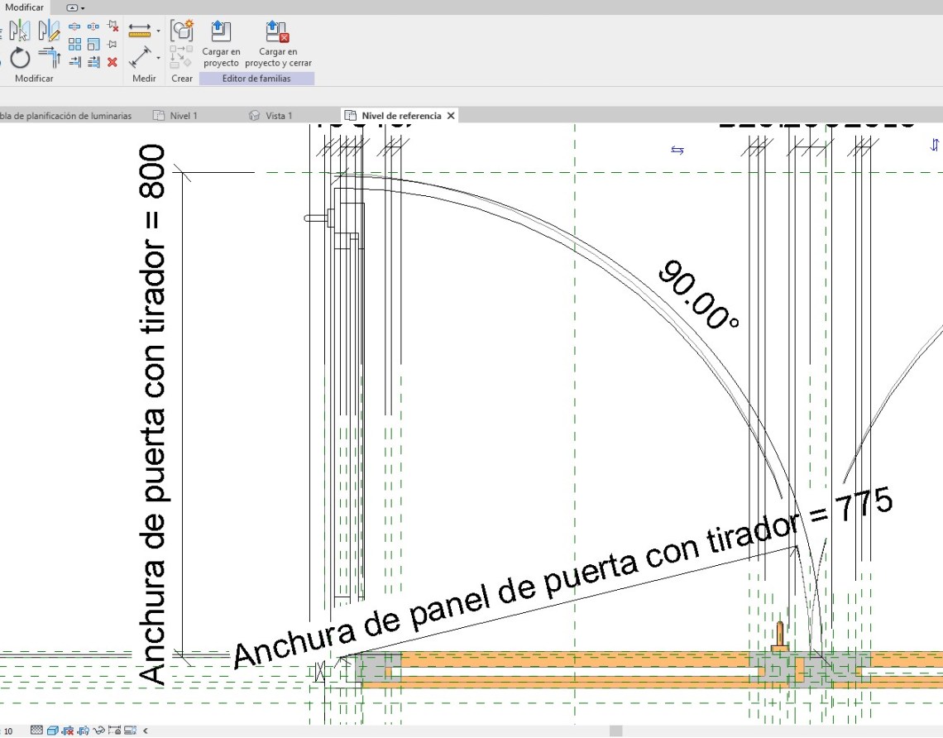Click Cargar en proyecto y cerrar
Viewport: 943px width, 738px height.
[278, 45]
